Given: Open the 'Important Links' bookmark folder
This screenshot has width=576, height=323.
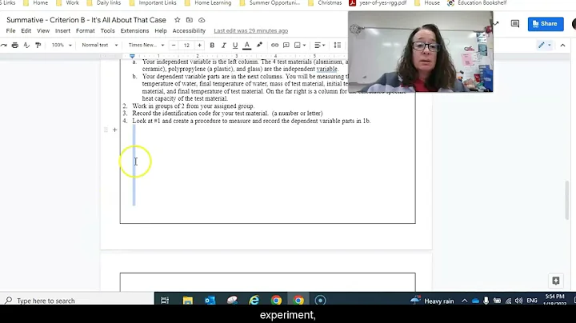Looking at the screenshot, I should pyautogui.click(x=153, y=3).
